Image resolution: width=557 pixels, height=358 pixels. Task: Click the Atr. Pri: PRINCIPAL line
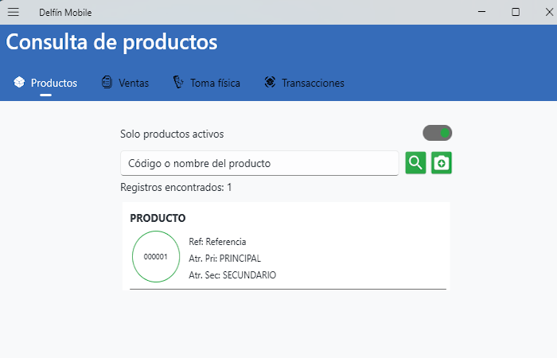[225, 259]
